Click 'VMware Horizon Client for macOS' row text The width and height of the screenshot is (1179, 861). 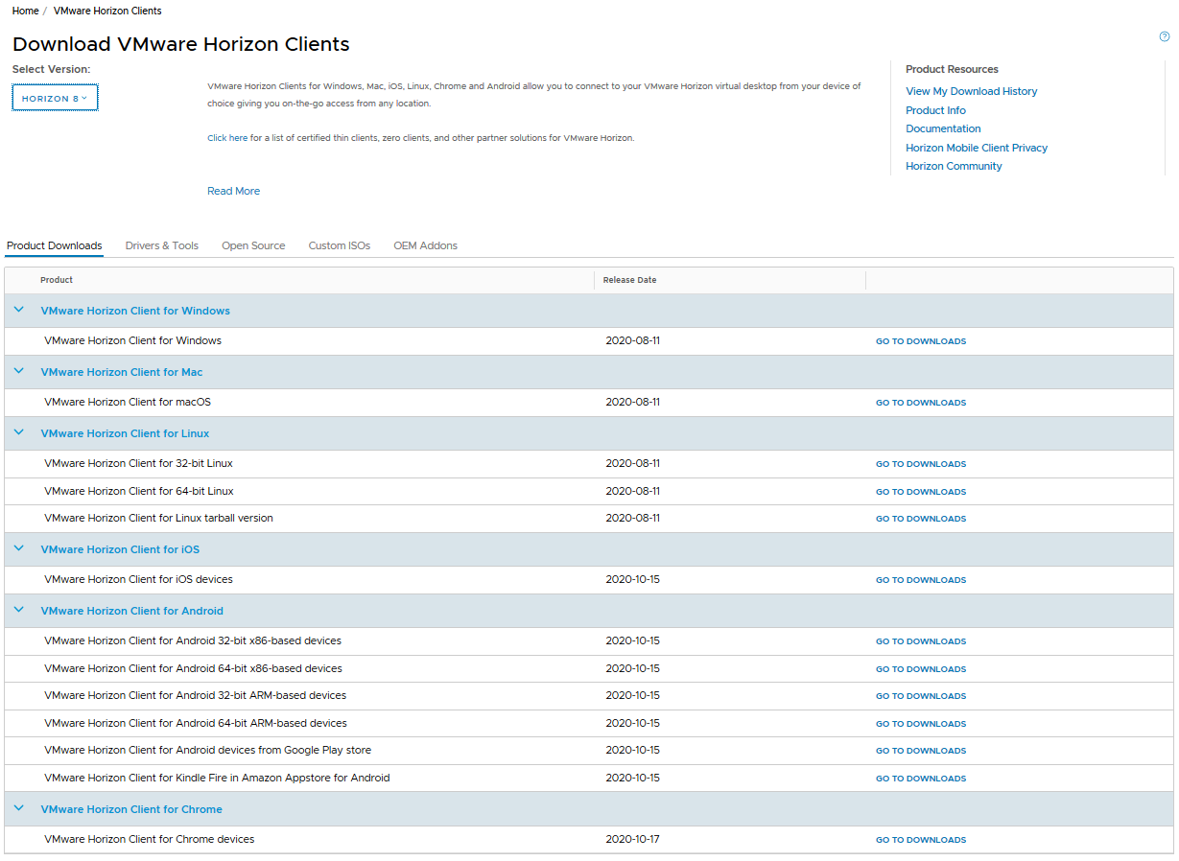click(128, 402)
